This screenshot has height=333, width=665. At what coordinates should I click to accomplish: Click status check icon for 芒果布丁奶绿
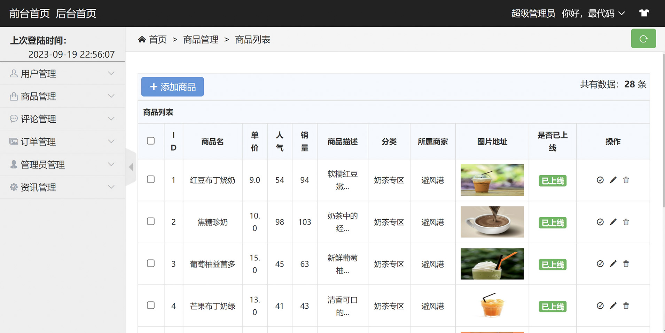coord(600,306)
